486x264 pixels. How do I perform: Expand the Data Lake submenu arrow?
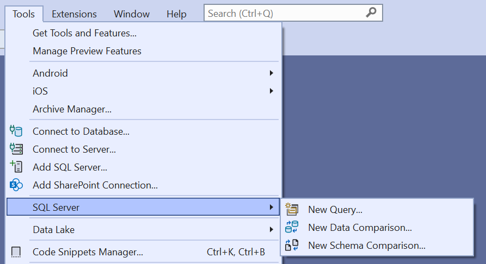[x=271, y=229]
